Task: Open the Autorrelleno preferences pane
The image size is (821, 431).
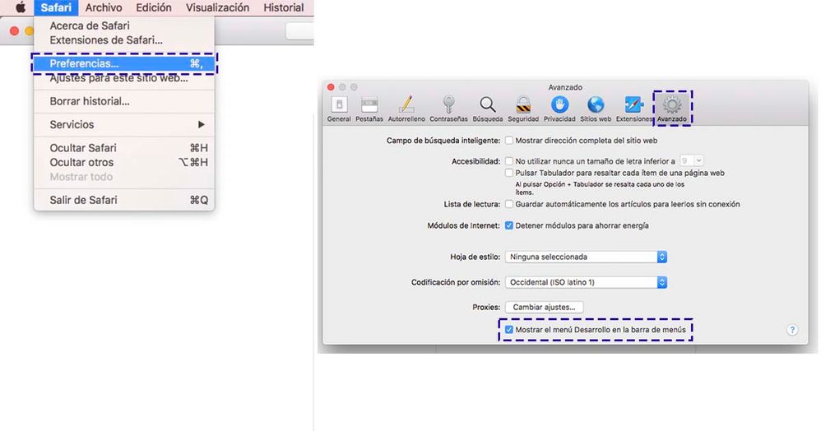Action: [x=406, y=109]
